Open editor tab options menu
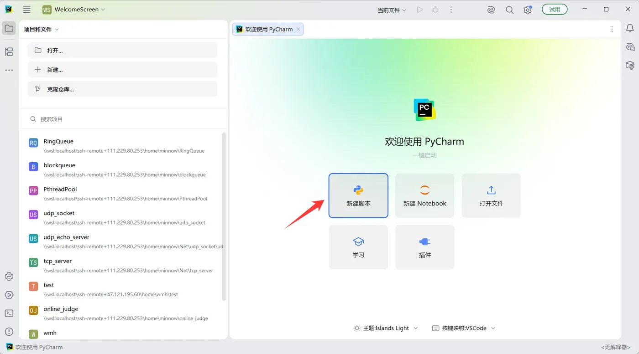 click(612, 29)
